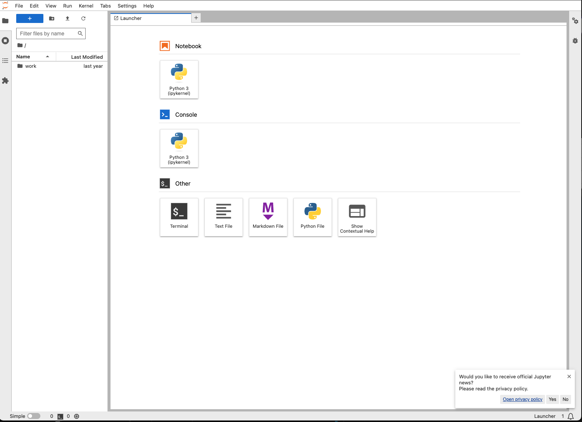Dismiss the Jupyter news prompt with No
582x422 pixels.
coord(565,399)
